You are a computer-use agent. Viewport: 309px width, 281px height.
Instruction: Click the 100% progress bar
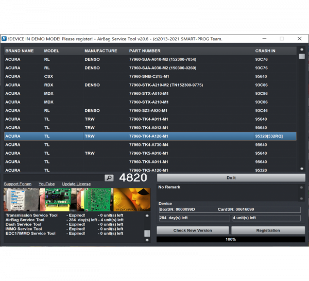(231, 239)
